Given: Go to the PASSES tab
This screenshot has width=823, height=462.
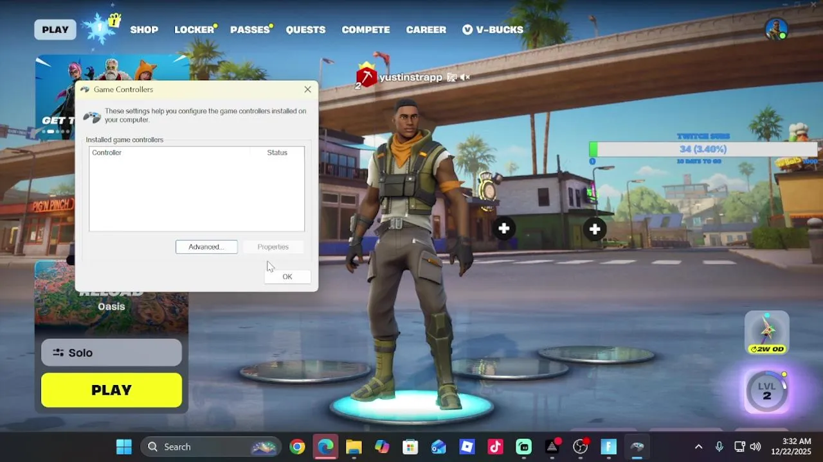Looking at the screenshot, I should click(250, 30).
